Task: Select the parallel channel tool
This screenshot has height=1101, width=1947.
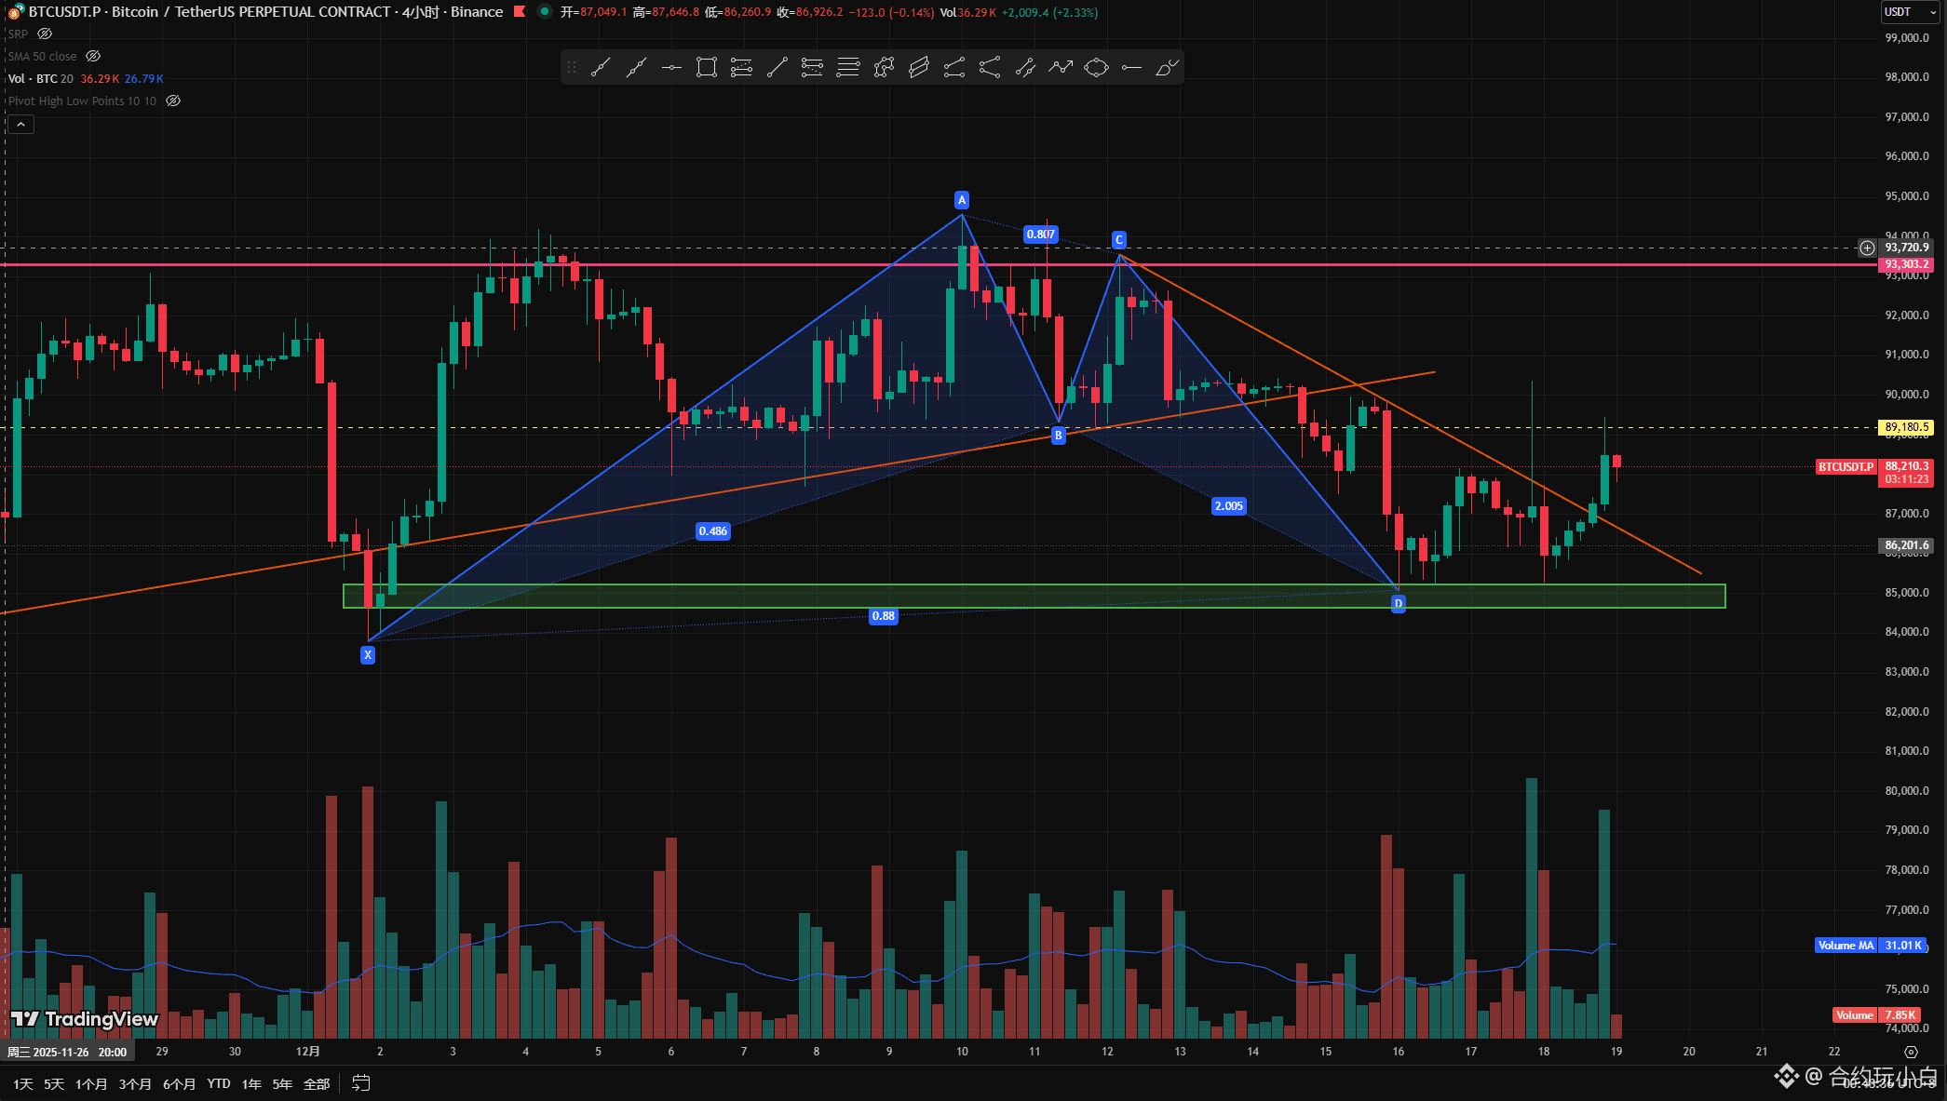Action: pos(919,67)
